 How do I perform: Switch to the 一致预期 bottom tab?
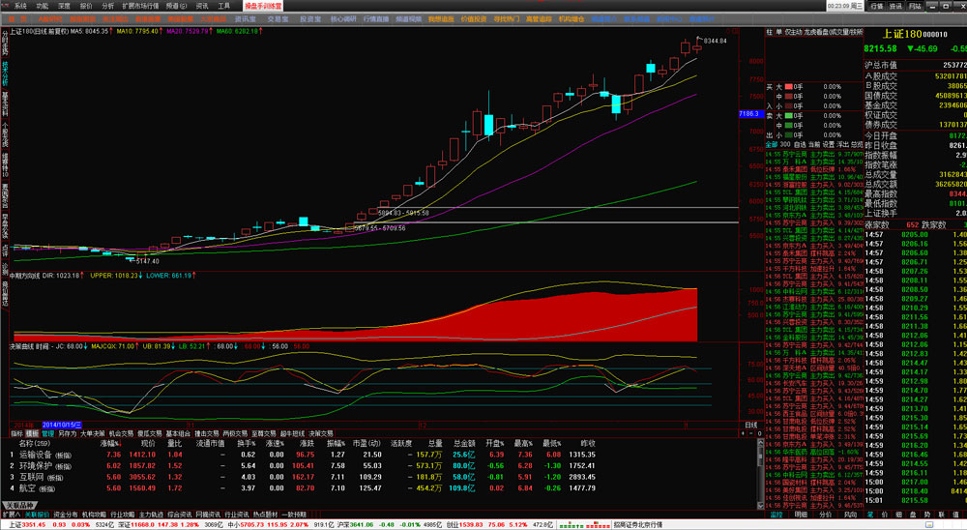pyautogui.click(x=294, y=514)
